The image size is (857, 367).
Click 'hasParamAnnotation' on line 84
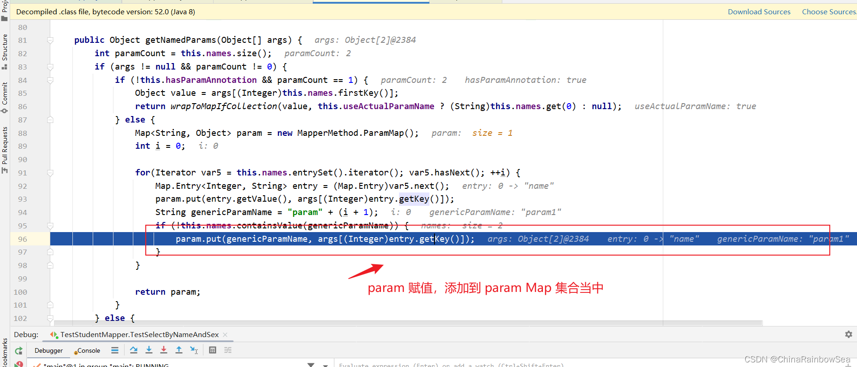(x=211, y=80)
